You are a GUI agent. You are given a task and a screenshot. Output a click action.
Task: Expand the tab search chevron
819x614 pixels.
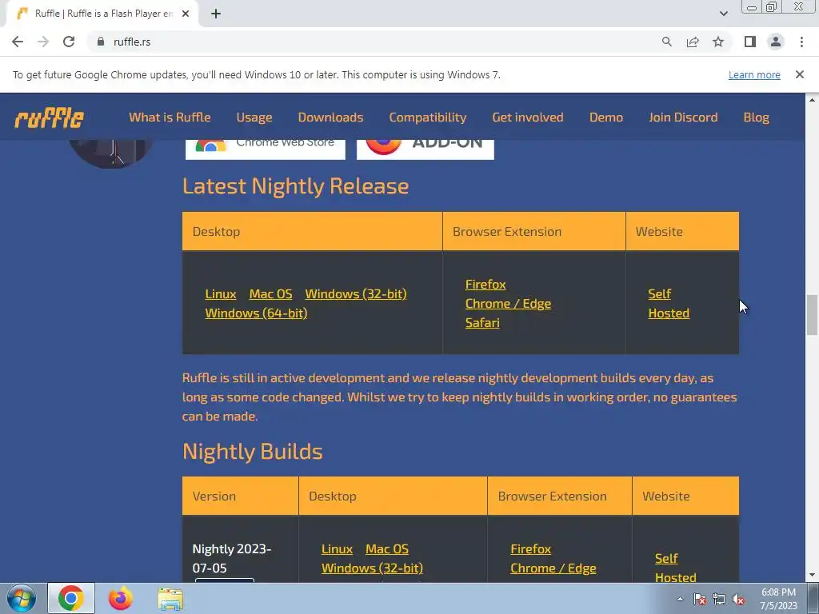(x=723, y=14)
